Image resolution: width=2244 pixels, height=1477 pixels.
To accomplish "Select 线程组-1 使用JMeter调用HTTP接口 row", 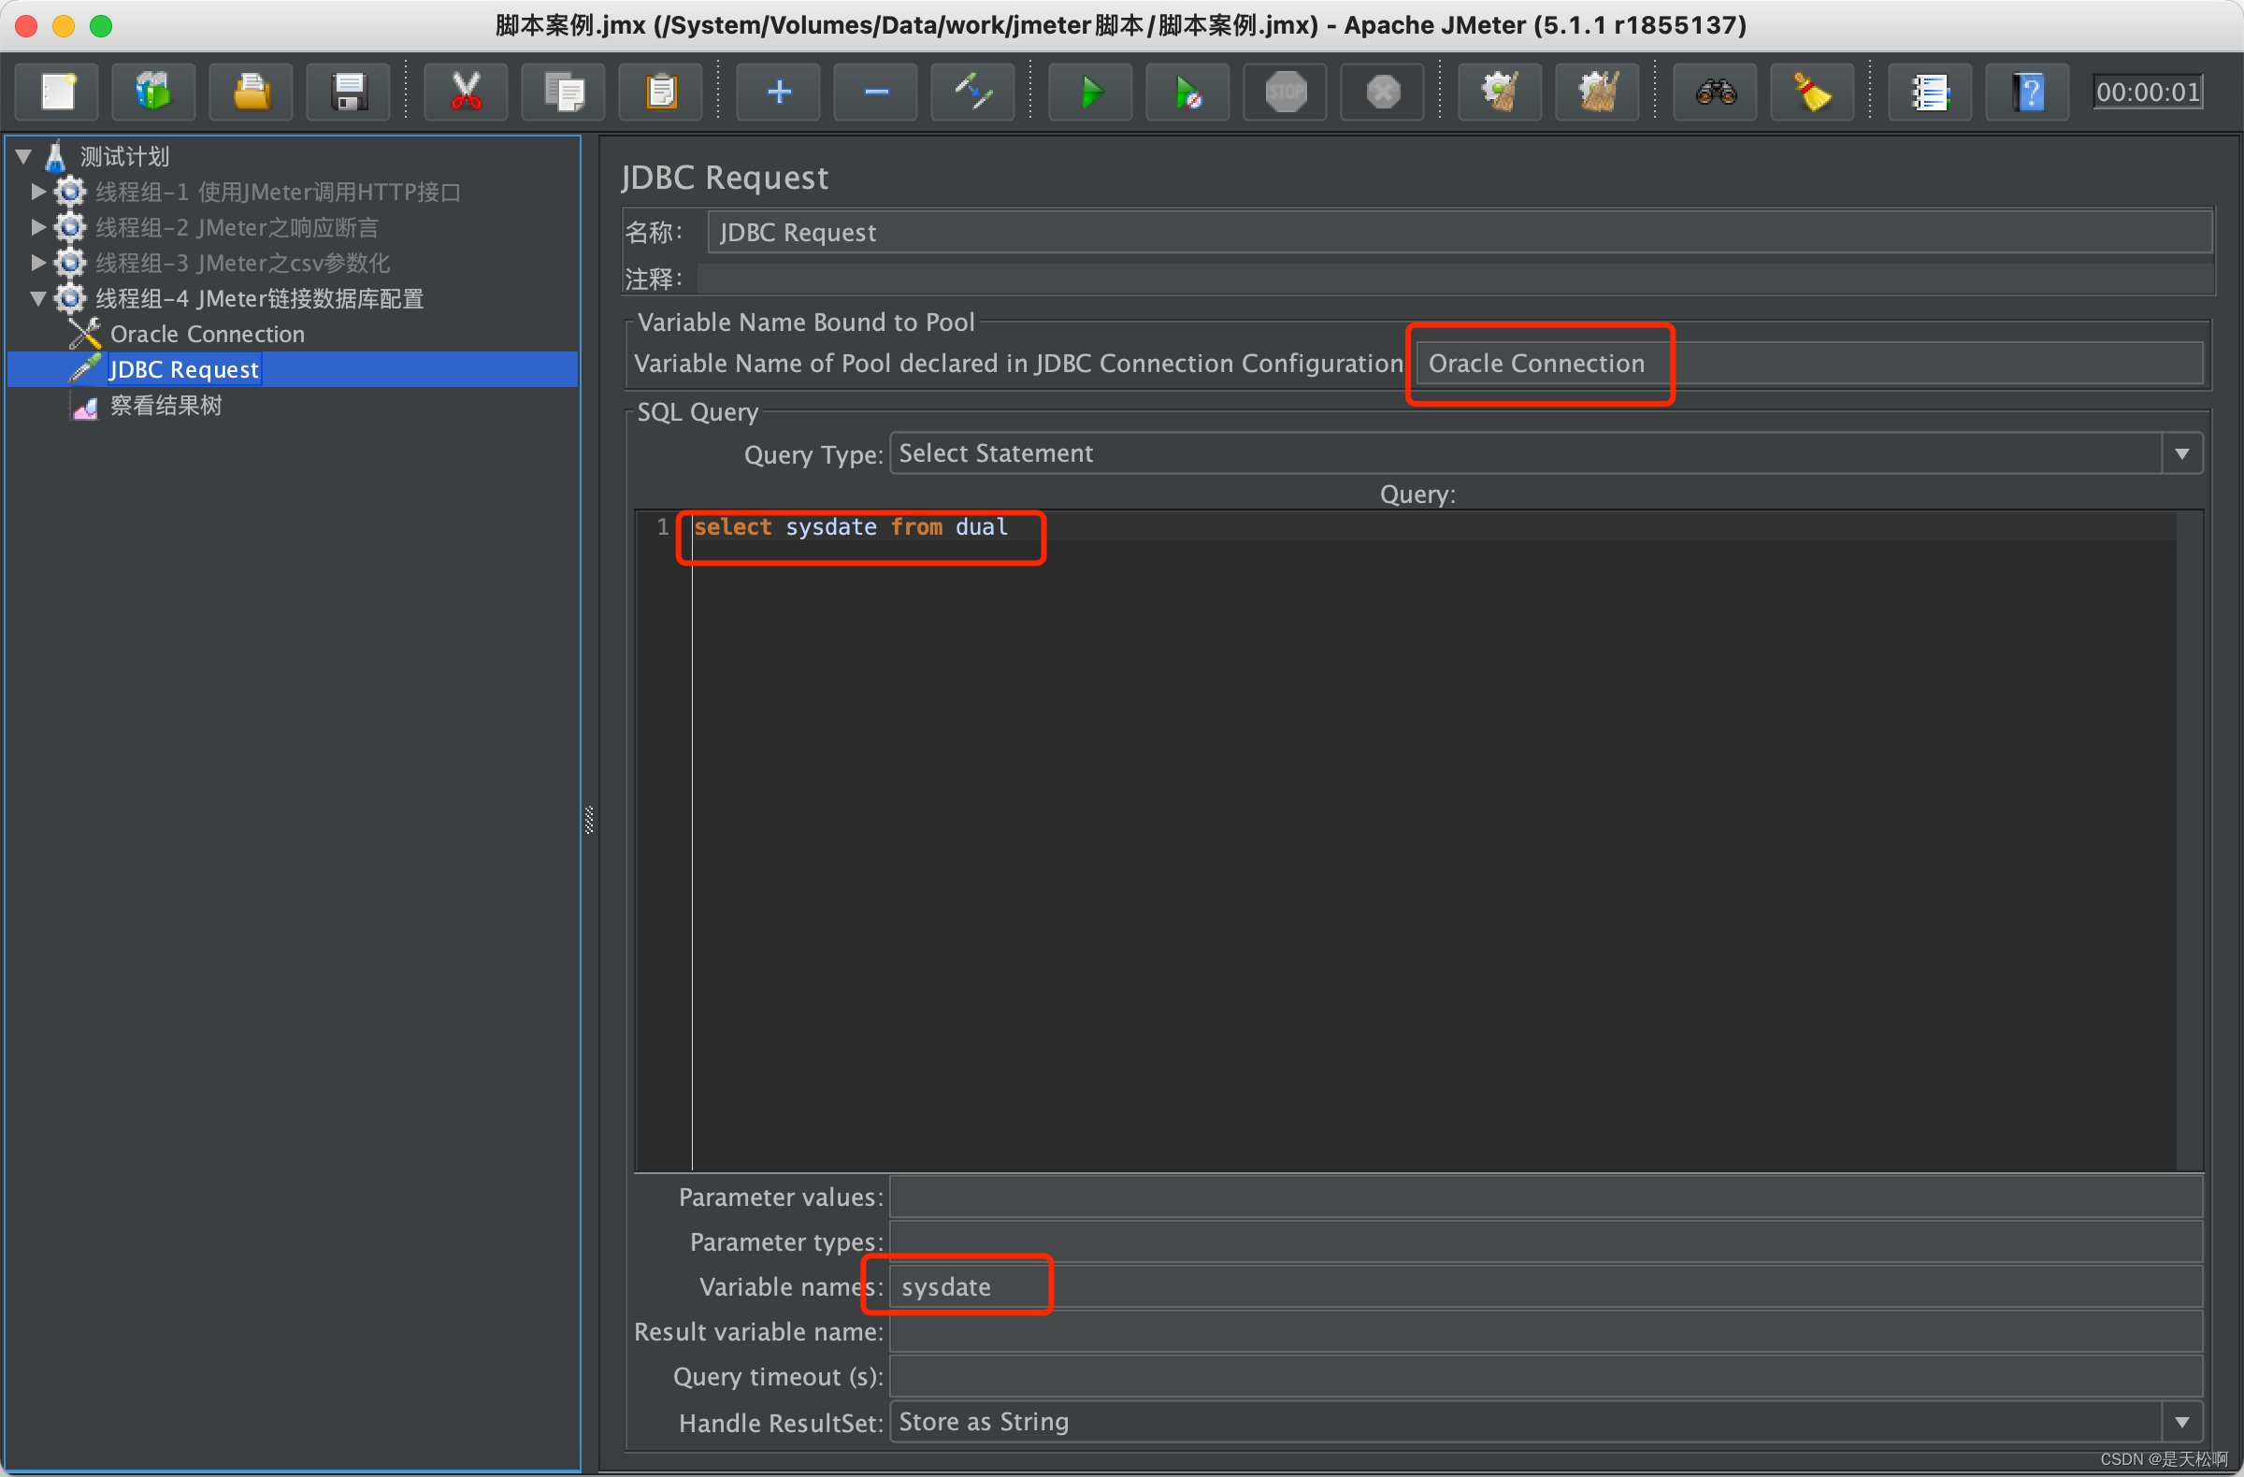I will click(x=277, y=193).
